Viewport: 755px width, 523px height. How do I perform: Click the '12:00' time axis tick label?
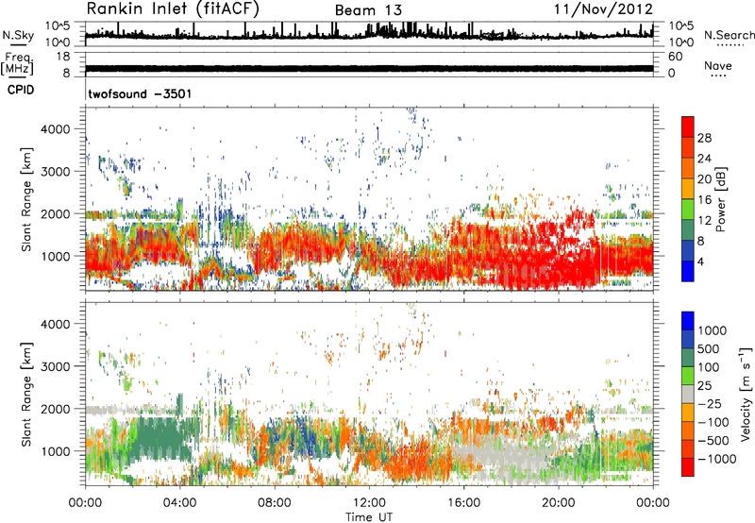369,503
